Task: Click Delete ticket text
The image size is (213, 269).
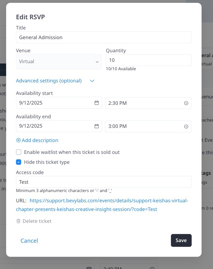Action: [37, 221]
